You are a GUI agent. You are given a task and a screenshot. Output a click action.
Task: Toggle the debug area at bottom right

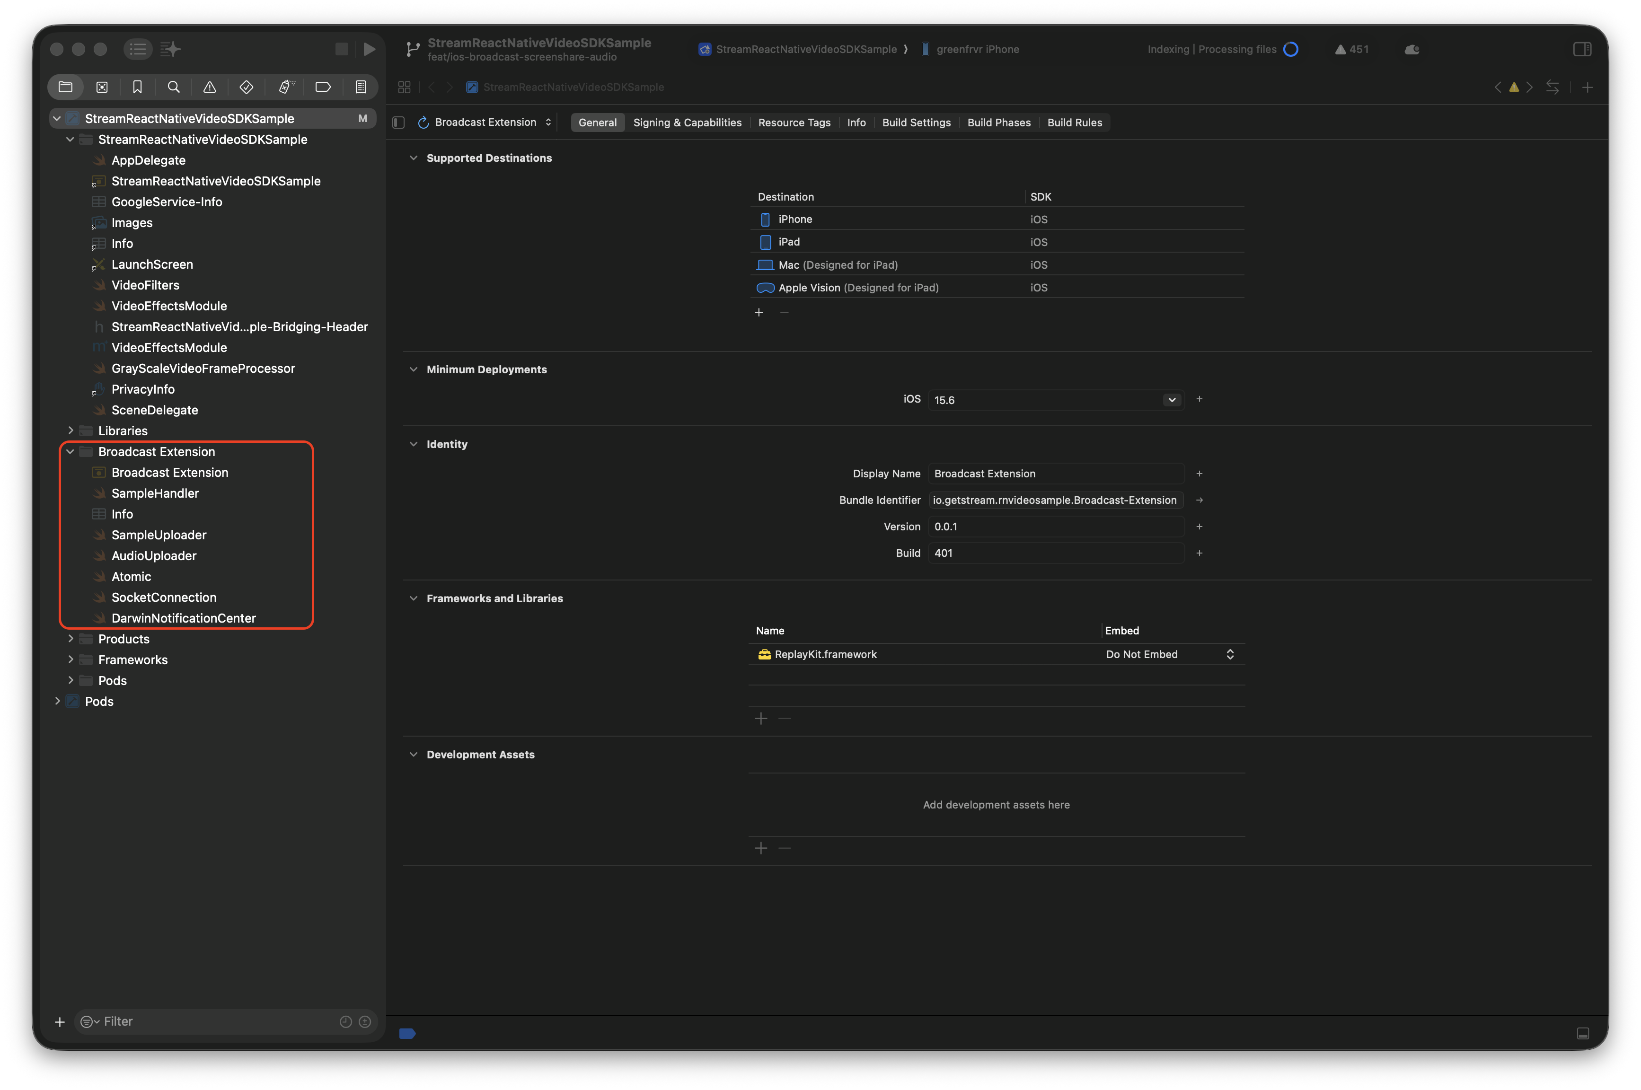[1583, 1034]
